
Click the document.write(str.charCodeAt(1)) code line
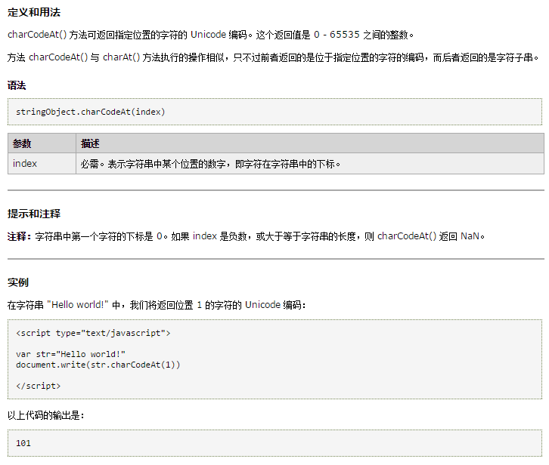(98, 365)
